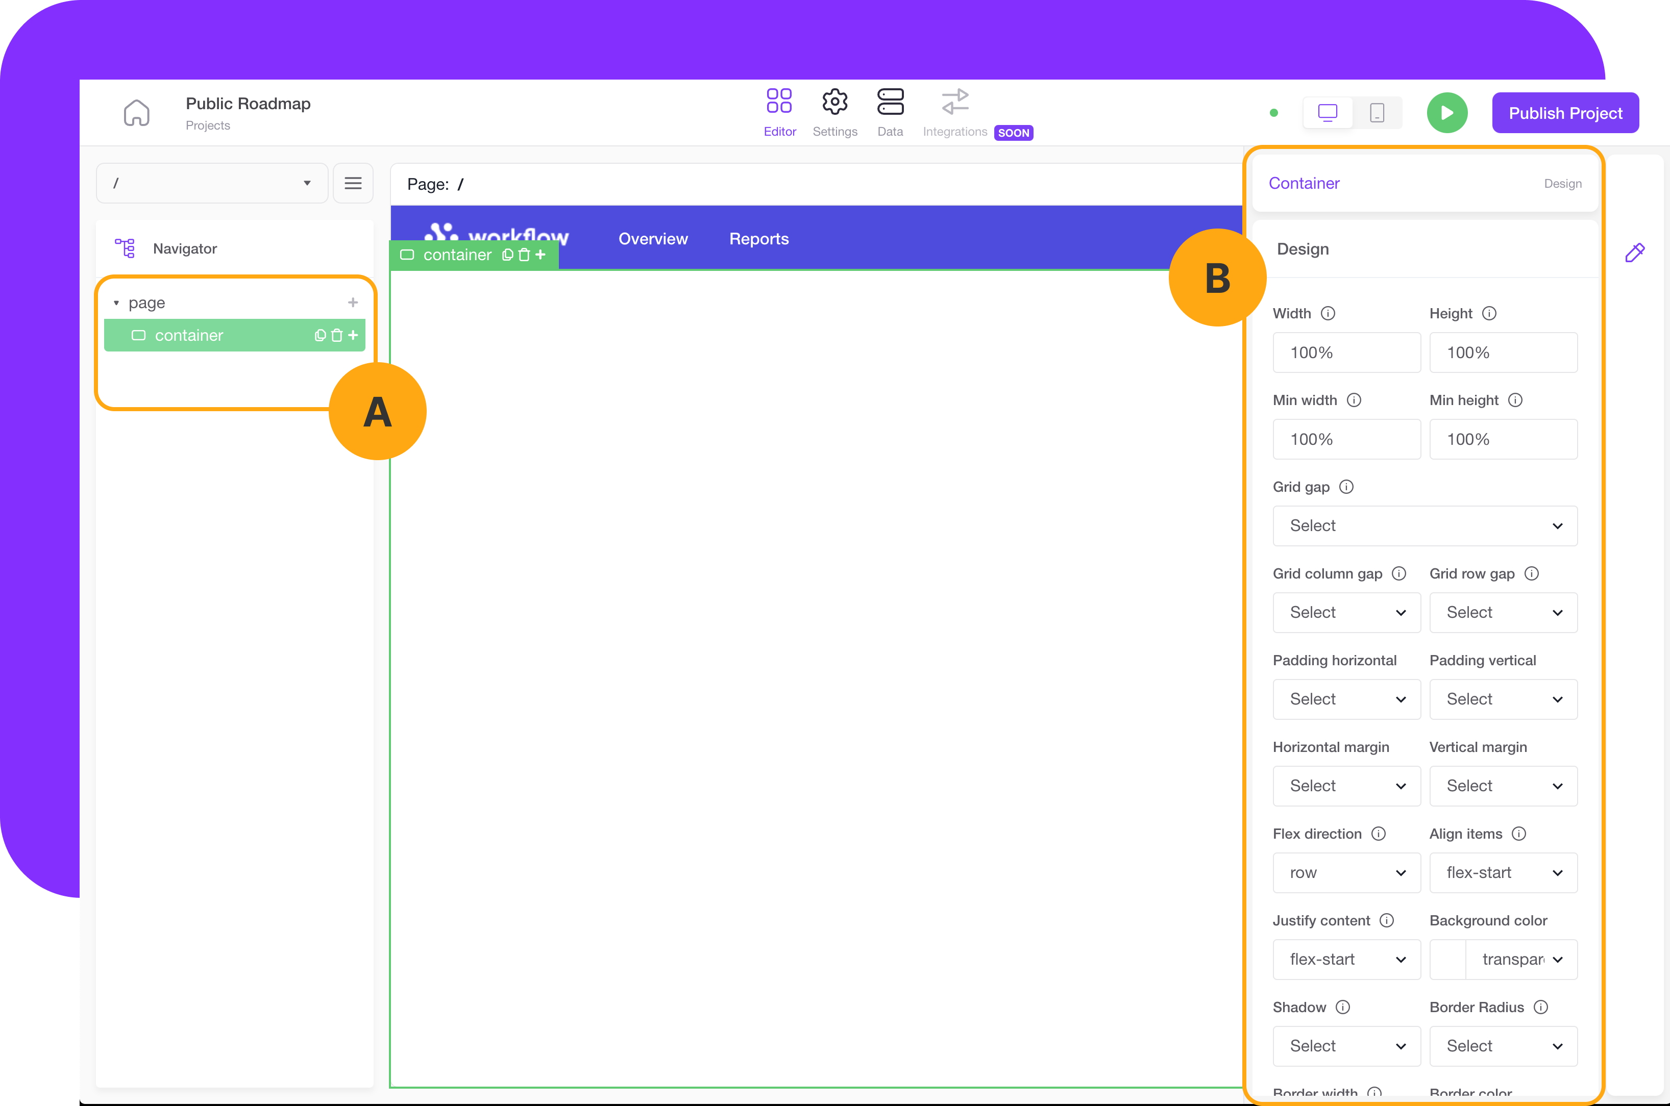Show Flex direction info icon

point(1378,834)
